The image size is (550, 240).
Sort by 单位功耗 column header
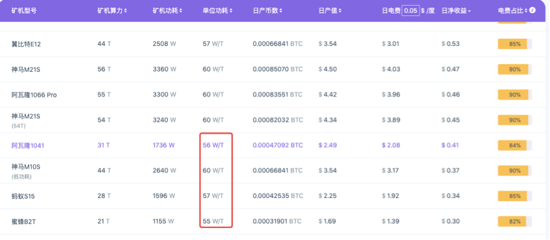[x=218, y=11]
